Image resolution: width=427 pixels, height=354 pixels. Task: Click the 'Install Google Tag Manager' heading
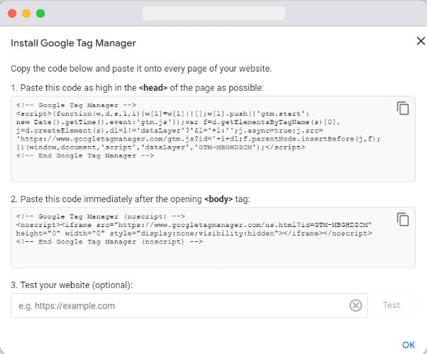pyautogui.click(x=73, y=43)
